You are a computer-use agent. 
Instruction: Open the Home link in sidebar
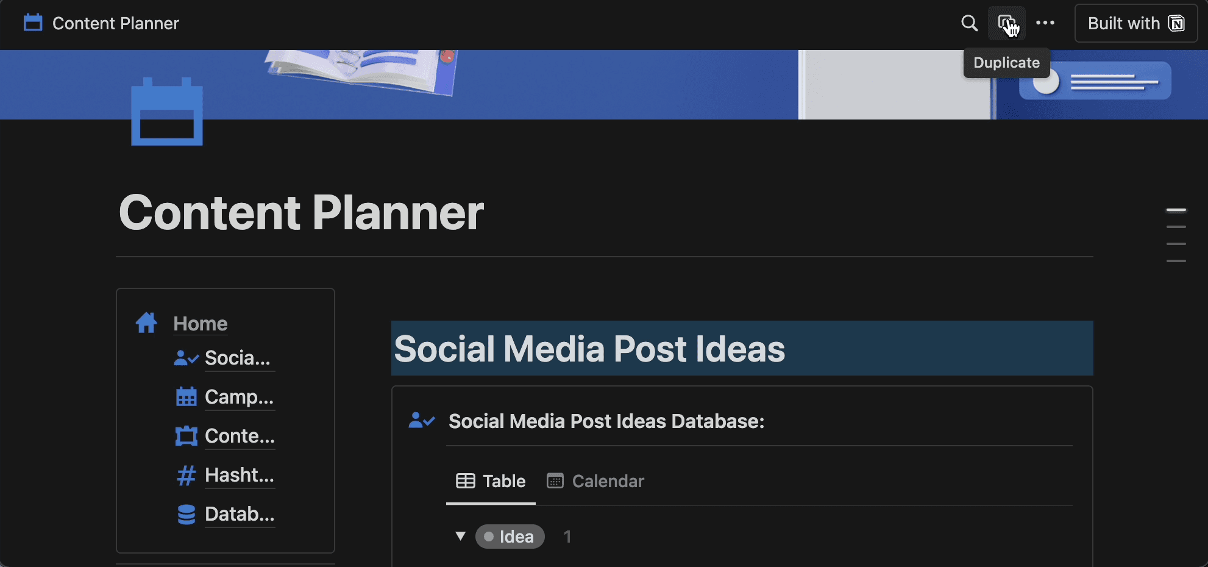(201, 324)
